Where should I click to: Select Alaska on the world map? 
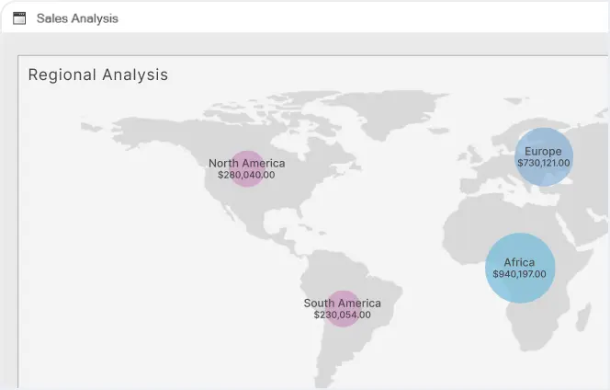[132, 131]
